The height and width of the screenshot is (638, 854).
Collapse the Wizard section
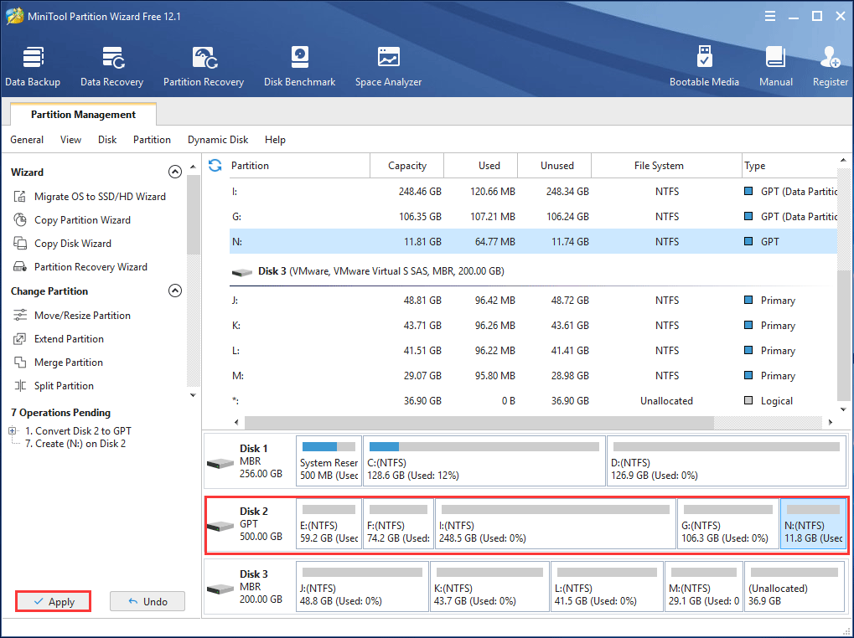(175, 172)
